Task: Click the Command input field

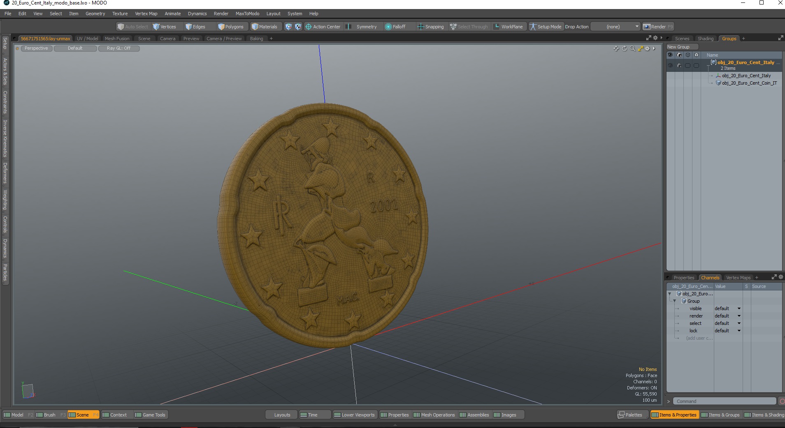Action: coord(725,401)
